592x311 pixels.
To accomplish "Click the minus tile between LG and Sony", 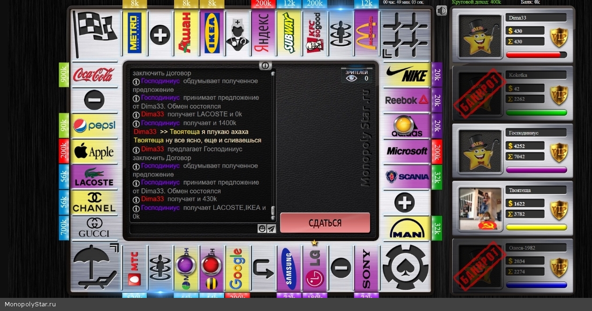I will 340,267.
